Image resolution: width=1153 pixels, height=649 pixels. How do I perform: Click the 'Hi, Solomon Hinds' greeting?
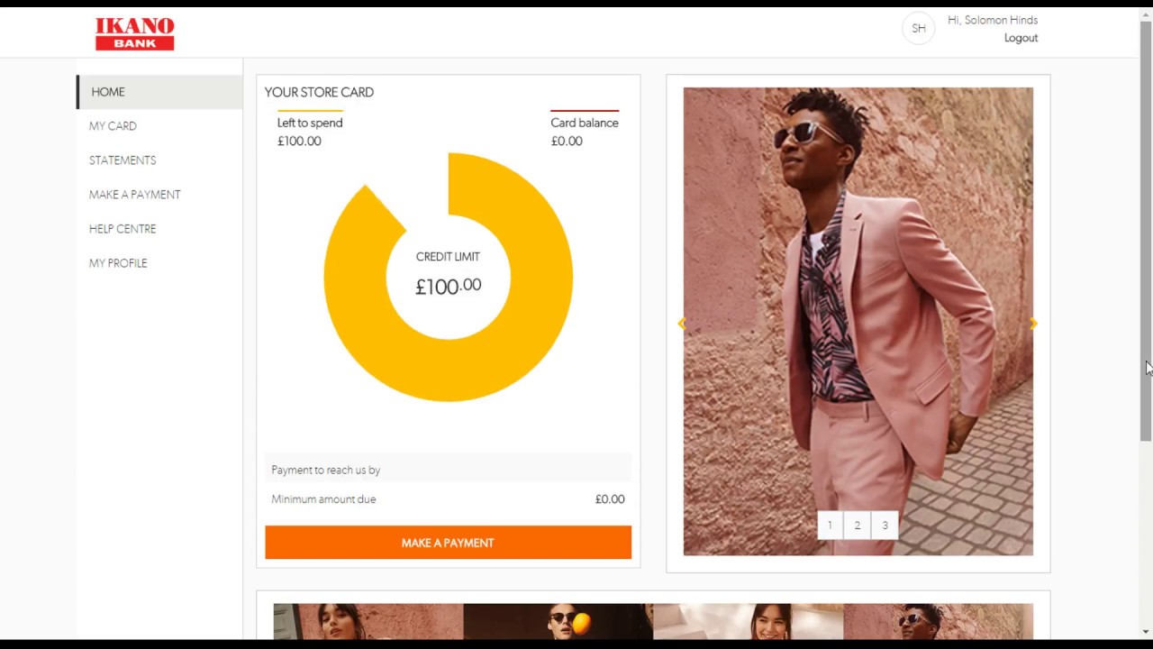click(x=993, y=20)
